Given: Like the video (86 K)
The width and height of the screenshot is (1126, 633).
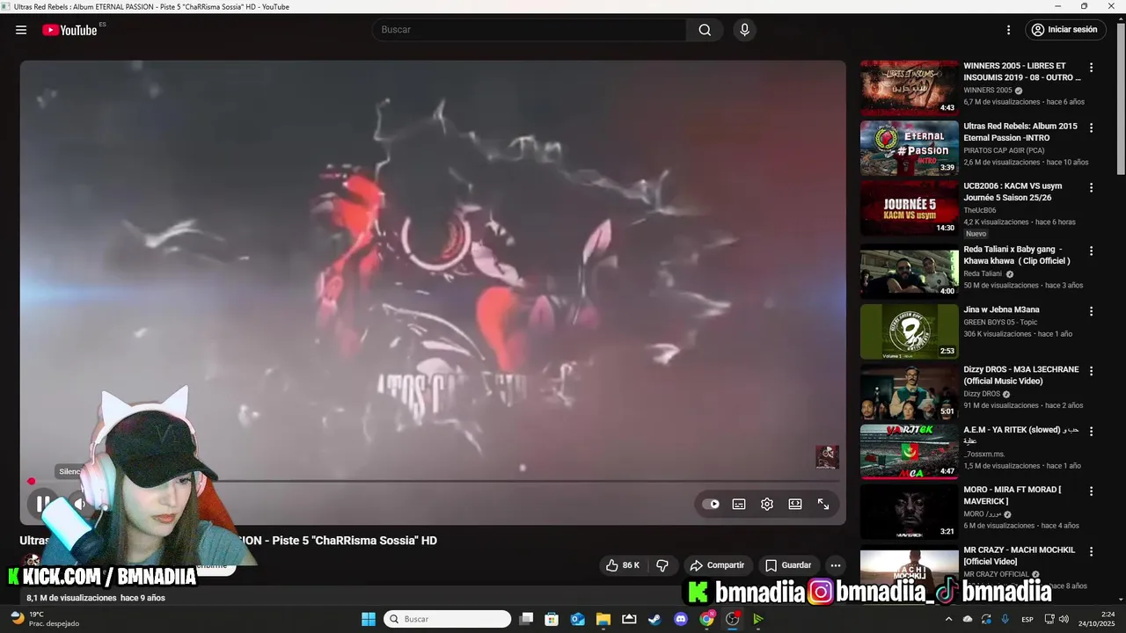Looking at the screenshot, I should [623, 565].
